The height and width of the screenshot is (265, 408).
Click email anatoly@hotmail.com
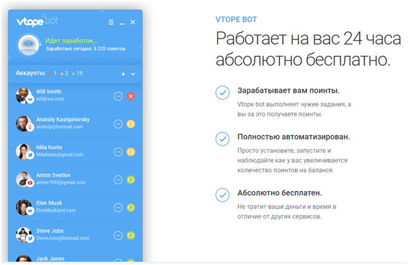tap(60, 126)
